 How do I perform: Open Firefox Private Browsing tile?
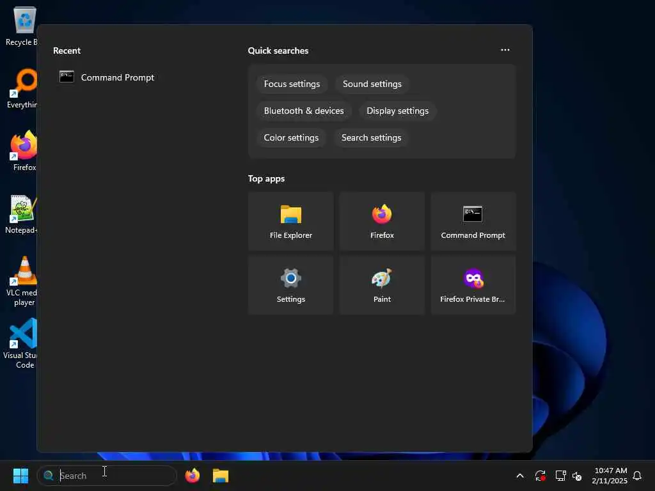click(x=473, y=285)
